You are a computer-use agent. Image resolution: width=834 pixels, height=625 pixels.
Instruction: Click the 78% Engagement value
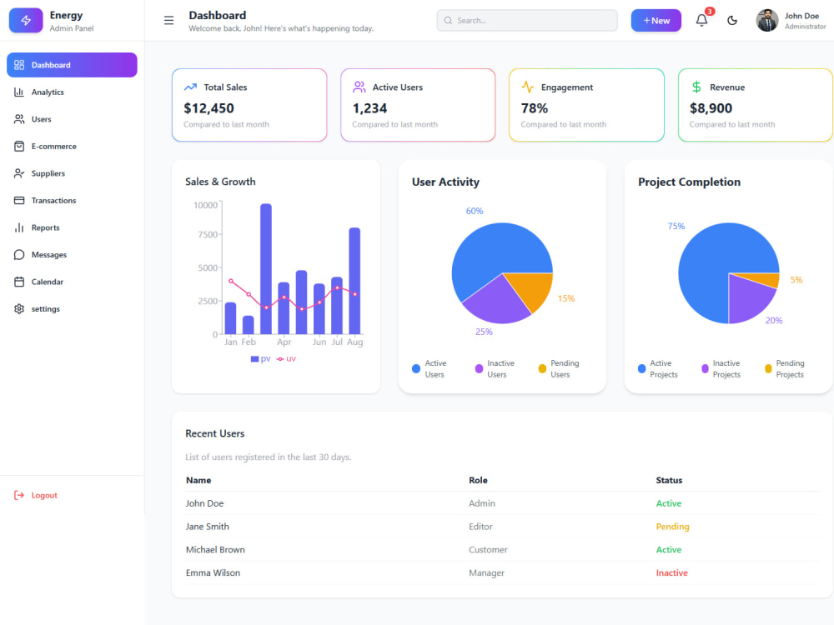pos(535,108)
